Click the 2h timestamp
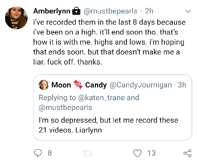The height and width of the screenshot is (164, 197). coord(149,11)
